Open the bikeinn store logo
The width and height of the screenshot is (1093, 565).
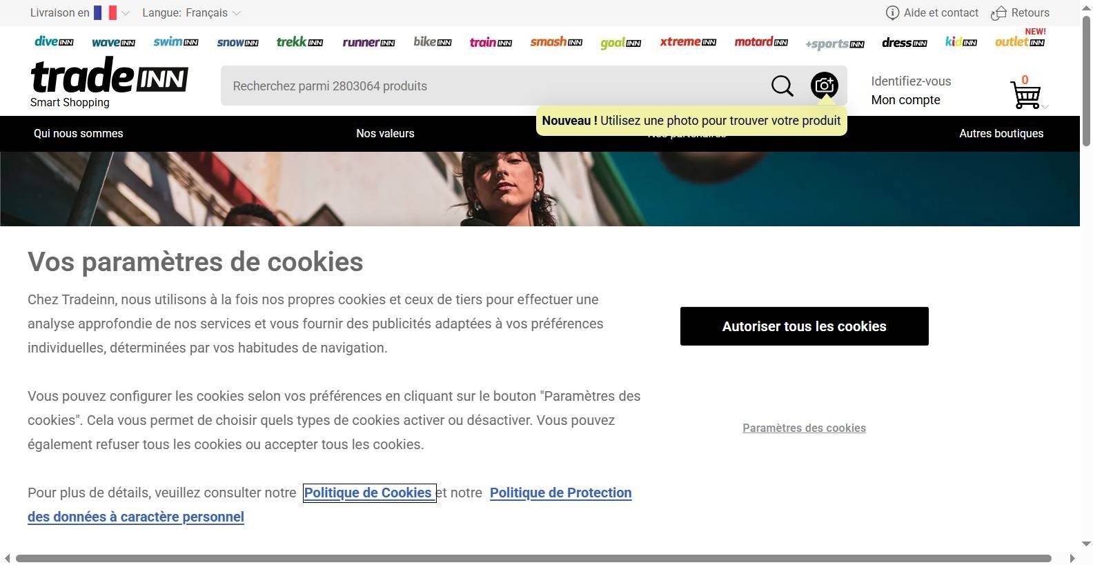click(433, 41)
